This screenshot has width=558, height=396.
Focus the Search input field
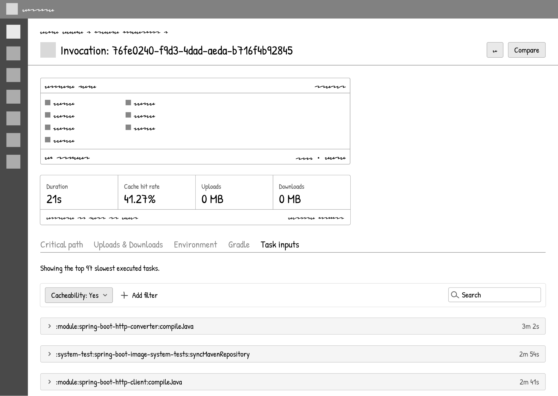click(495, 295)
